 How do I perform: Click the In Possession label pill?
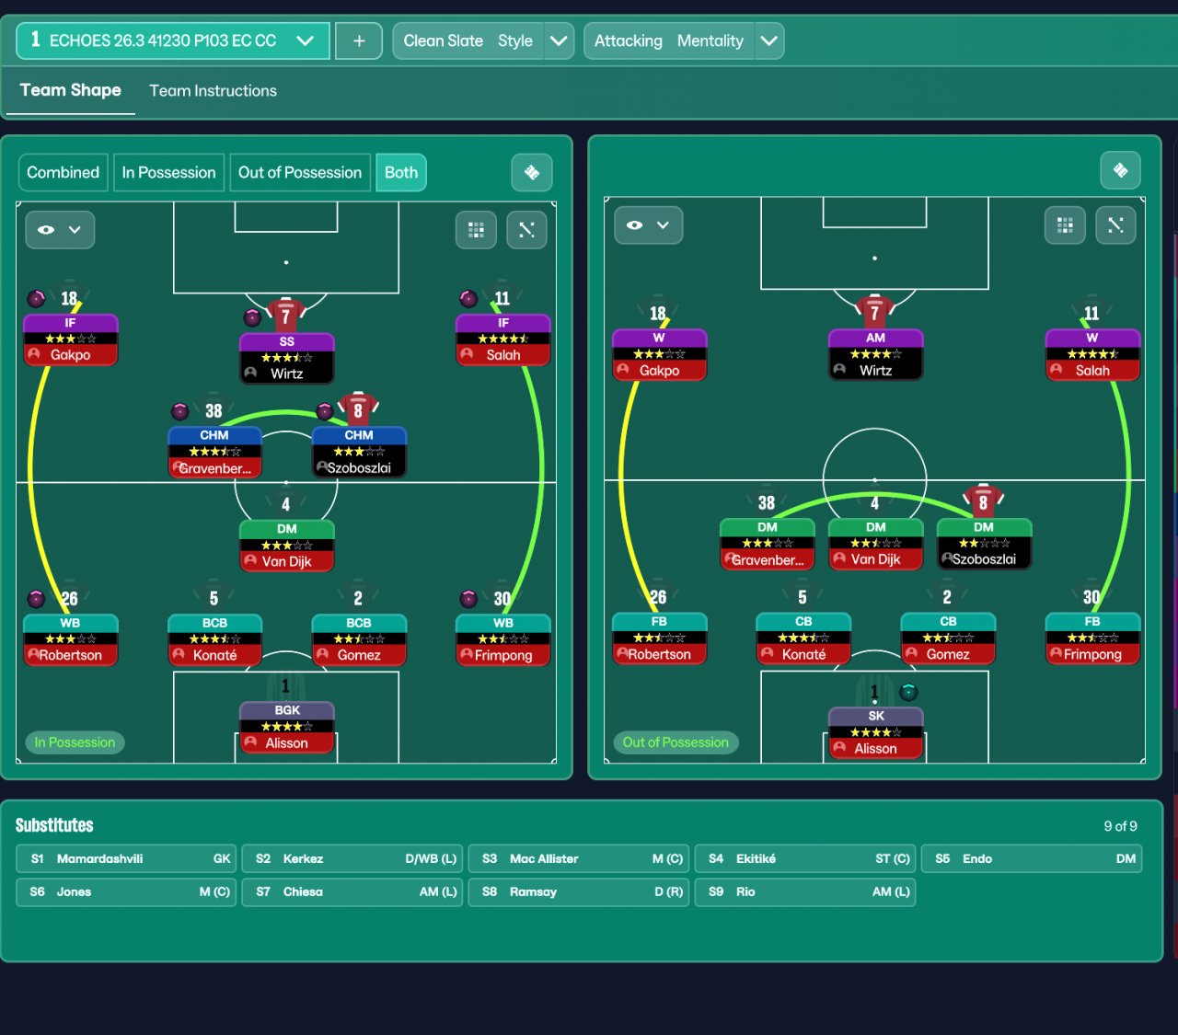(x=75, y=742)
